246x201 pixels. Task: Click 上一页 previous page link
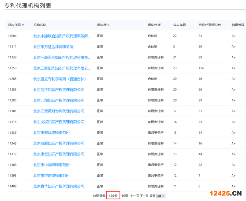click(135, 196)
